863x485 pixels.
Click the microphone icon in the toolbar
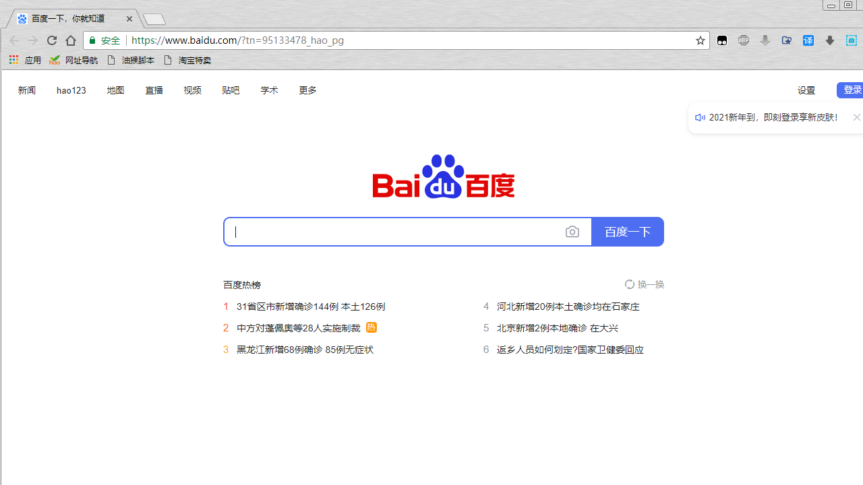[x=765, y=40]
